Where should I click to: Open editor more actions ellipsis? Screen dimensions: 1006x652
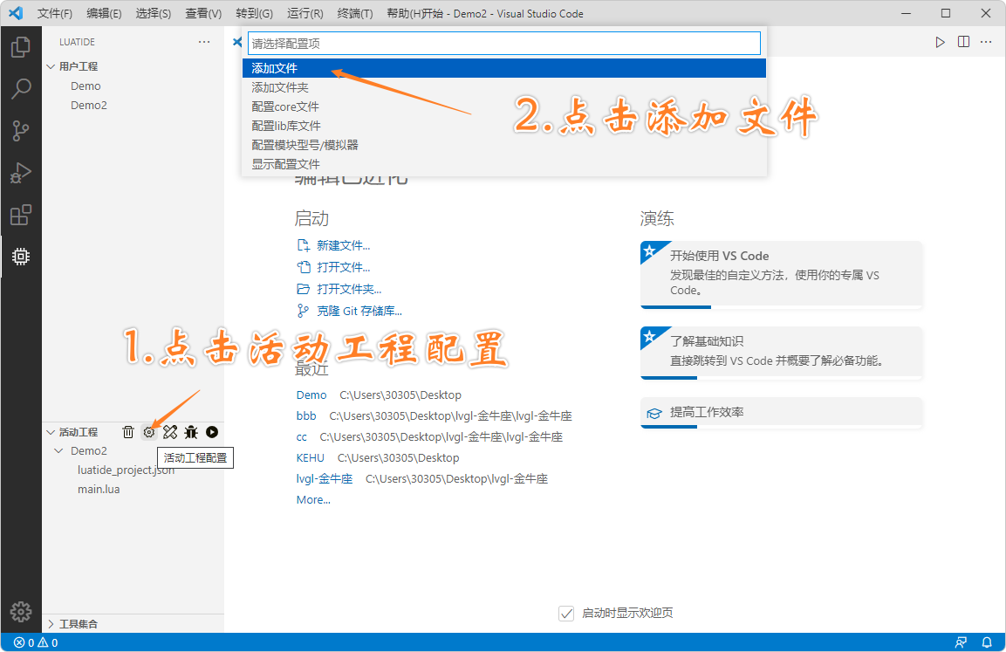pos(986,42)
